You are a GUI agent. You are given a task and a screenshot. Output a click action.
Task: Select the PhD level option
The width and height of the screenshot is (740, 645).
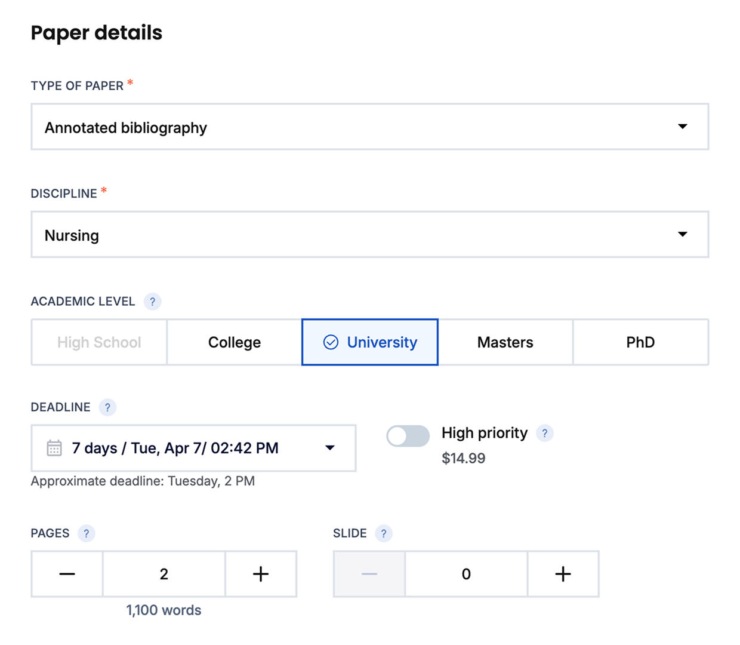tap(640, 342)
